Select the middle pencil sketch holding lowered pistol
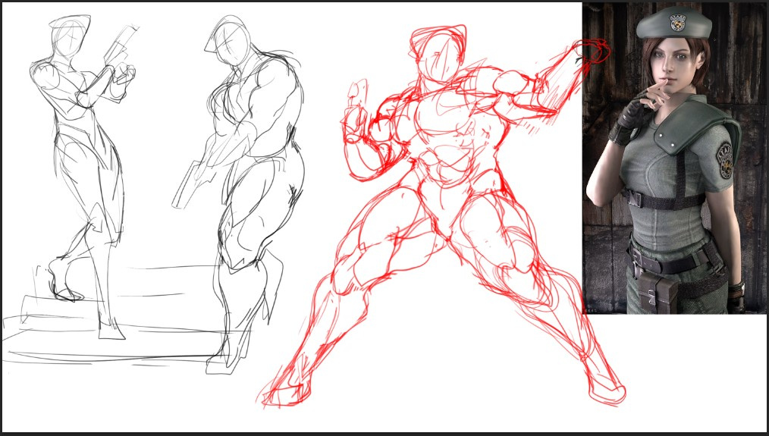 pyautogui.click(x=239, y=193)
